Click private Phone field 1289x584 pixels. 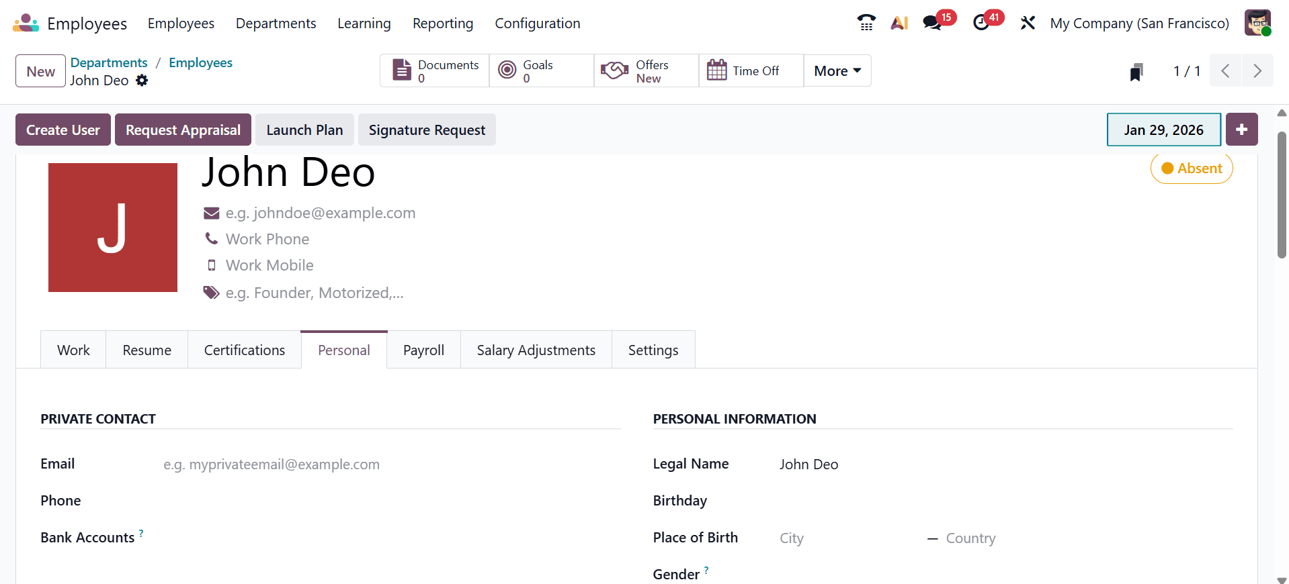(x=392, y=501)
